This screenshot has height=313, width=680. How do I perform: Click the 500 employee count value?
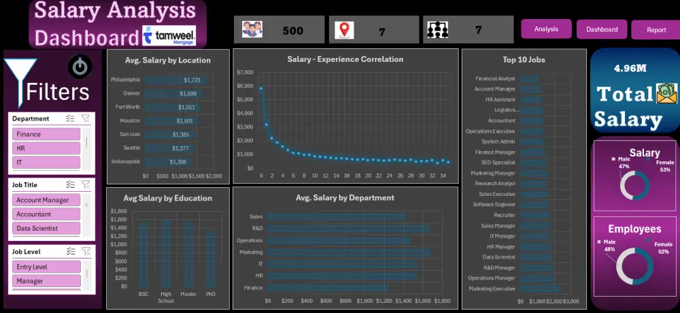293,31
